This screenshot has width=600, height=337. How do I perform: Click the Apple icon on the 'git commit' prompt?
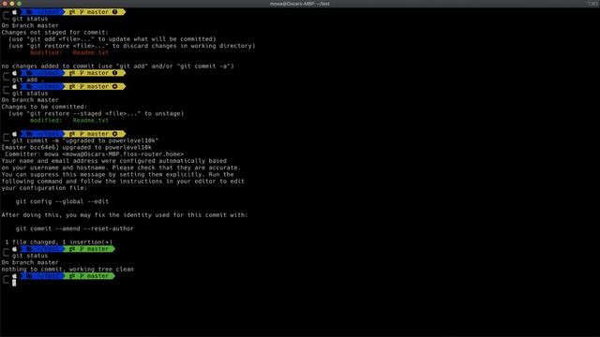[15, 134]
